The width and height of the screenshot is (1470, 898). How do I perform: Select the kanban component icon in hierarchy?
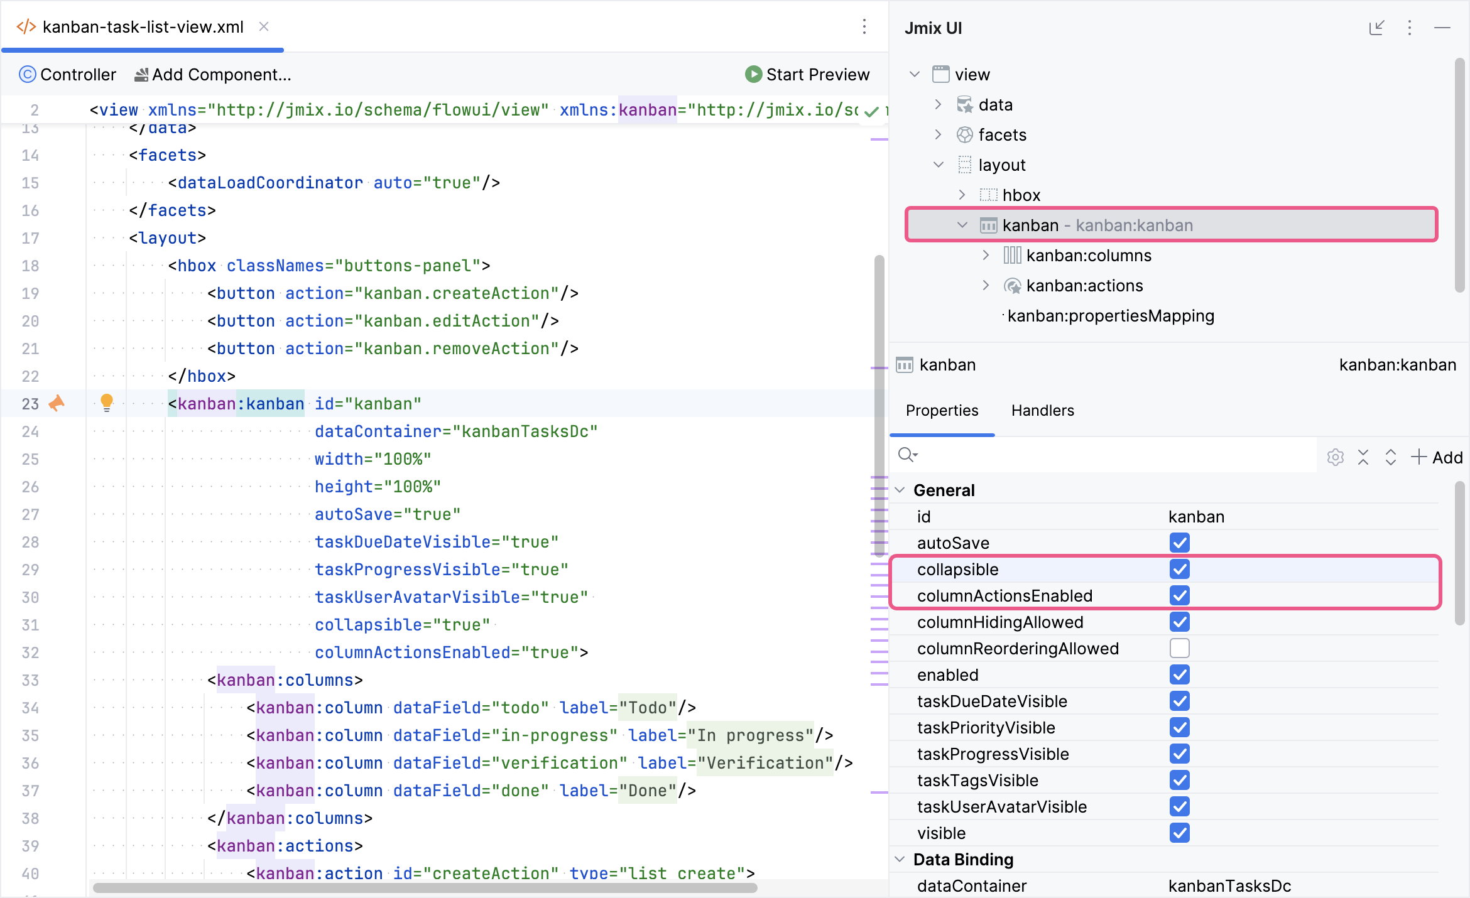[x=988, y=225]
